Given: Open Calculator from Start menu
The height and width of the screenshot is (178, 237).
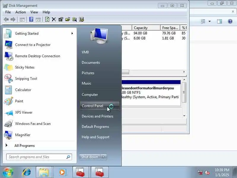Looking at the screenshot, I should pyautogui.click(x=40, y=90).
